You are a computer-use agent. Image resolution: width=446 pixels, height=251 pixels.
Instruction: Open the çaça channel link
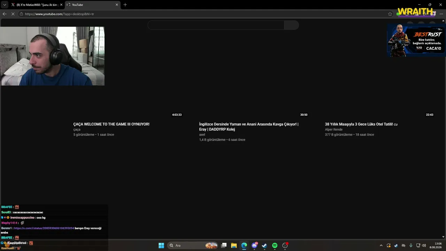77,129
